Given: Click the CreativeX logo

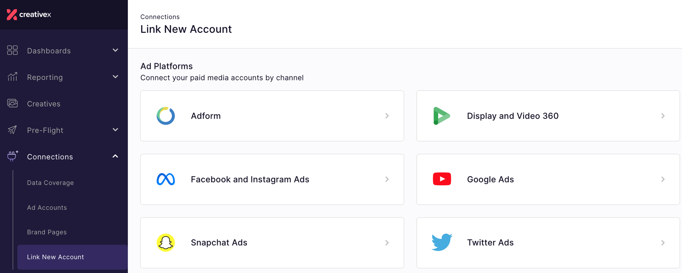Looking at the screenshot, I should [x=29, y=14].
